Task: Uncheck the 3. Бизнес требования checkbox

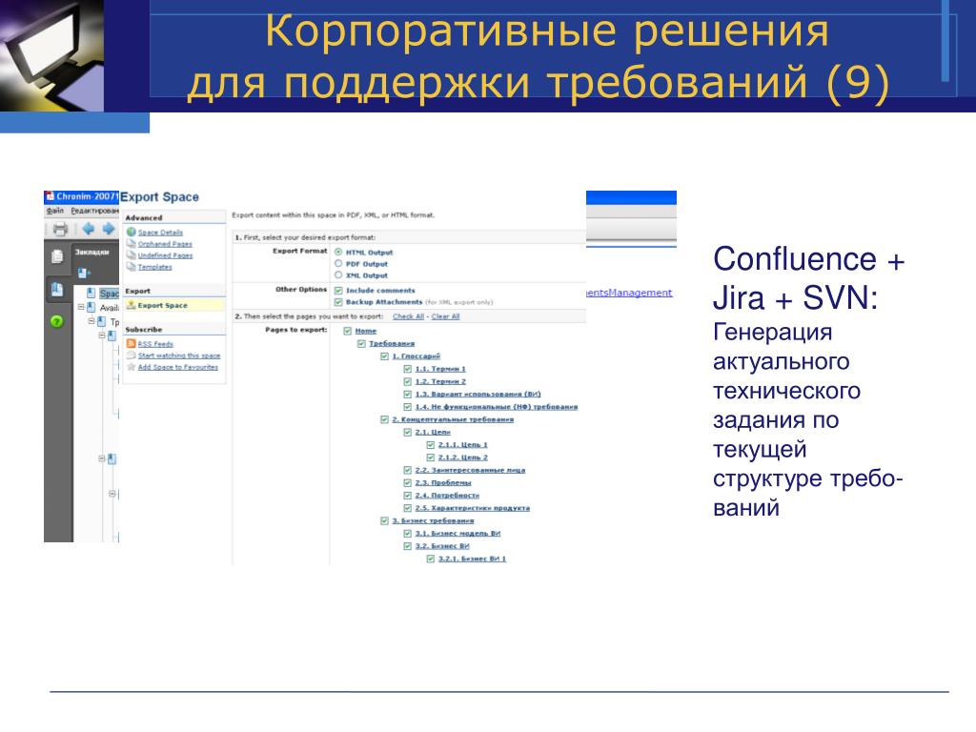Action: tap(385, 520)
